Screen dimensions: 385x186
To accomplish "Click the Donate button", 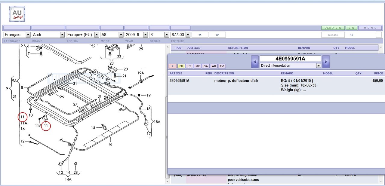I will (x=333, y=35).
